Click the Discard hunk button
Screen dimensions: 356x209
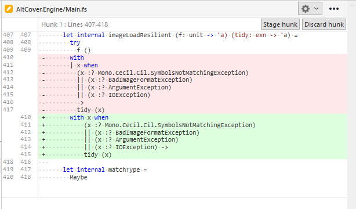[324, 24]
